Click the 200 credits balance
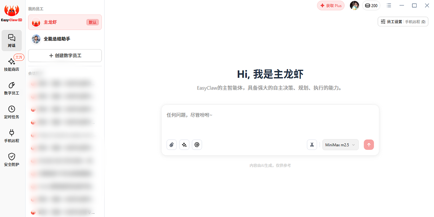This screenshot has width=434, height=217. (x=371, y=5)
